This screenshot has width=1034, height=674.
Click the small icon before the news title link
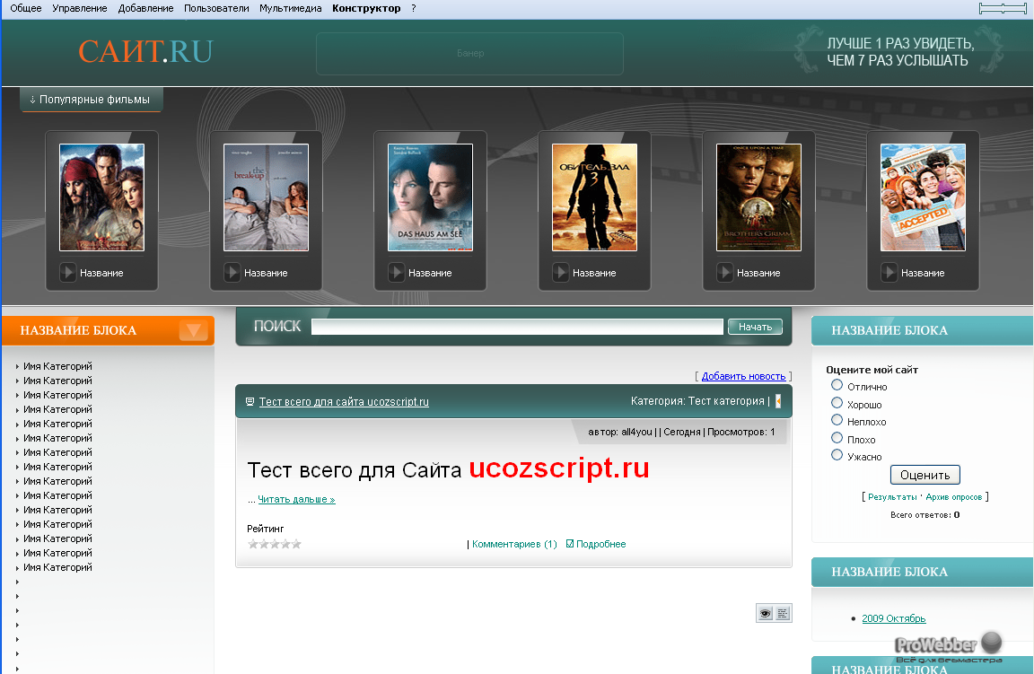click(250, 402)
